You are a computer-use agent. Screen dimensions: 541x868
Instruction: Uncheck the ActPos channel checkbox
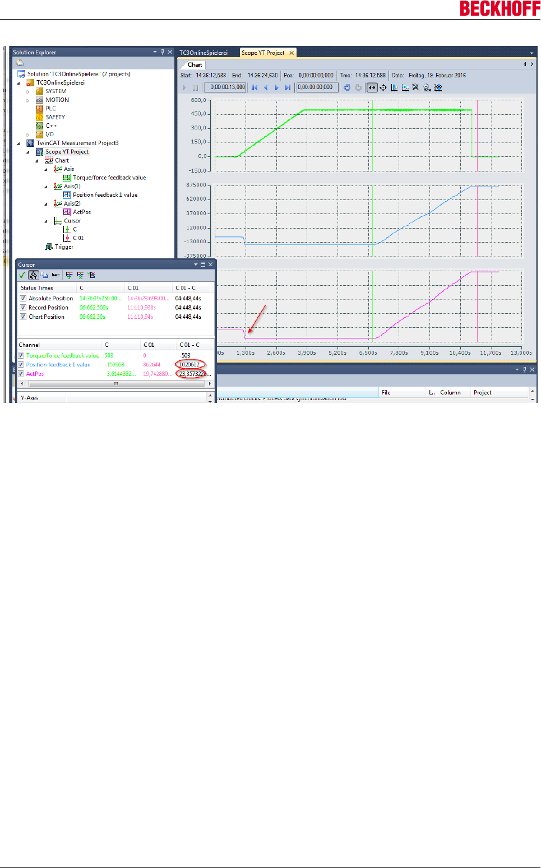pyautogui.click(x=21, y=374)
